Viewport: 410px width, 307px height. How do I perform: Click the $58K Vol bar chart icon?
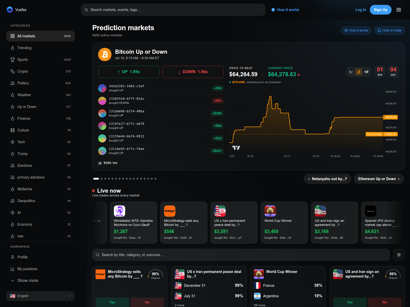(x=100, y=163)
